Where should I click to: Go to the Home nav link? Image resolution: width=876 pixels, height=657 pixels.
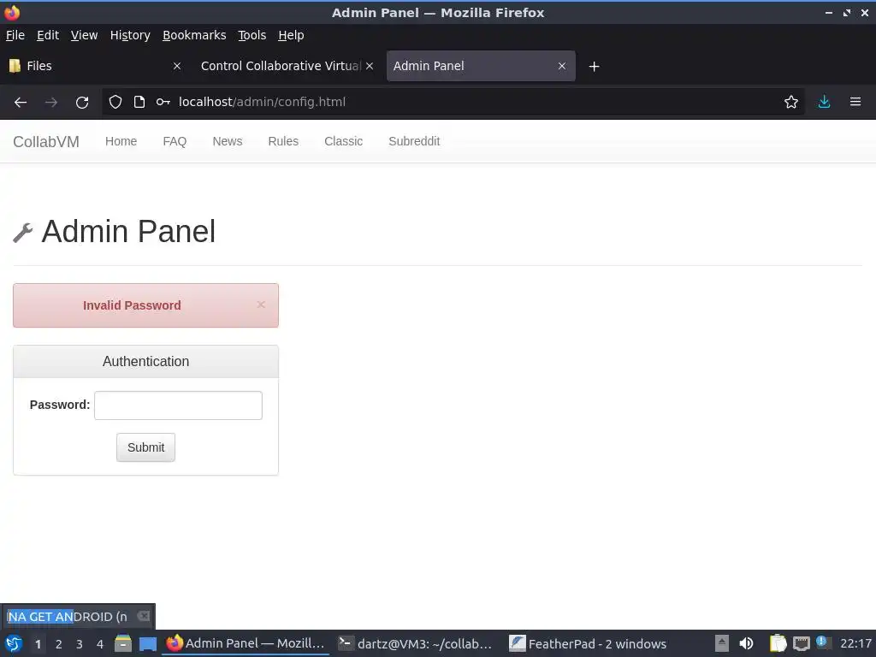(x=121, y=141)
